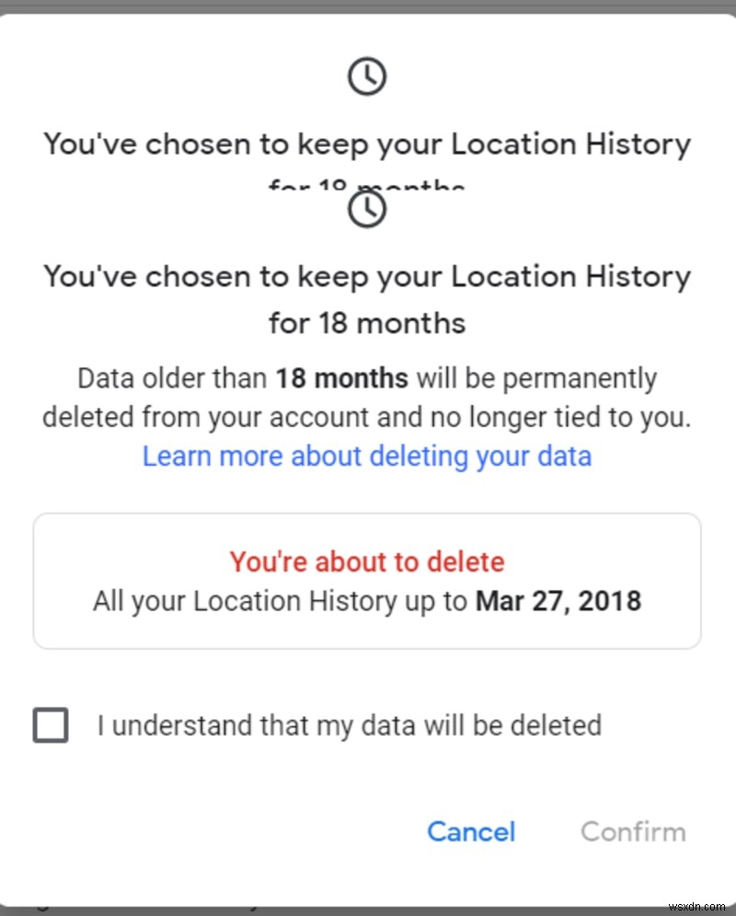Click the red "You're about to delete" warning text
This screenshot has width=736, height=916.
(366, 562)
